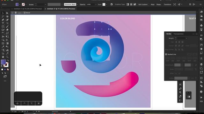Open Edit Toolbar three-dots button
Image resolution: width=204 pixels, height=114 pixels.
[x=5, y=81]
